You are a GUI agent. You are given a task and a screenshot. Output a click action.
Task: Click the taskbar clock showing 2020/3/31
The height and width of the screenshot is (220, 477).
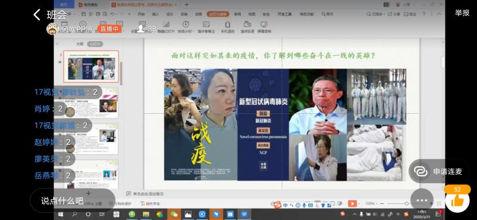pos(422,214)
